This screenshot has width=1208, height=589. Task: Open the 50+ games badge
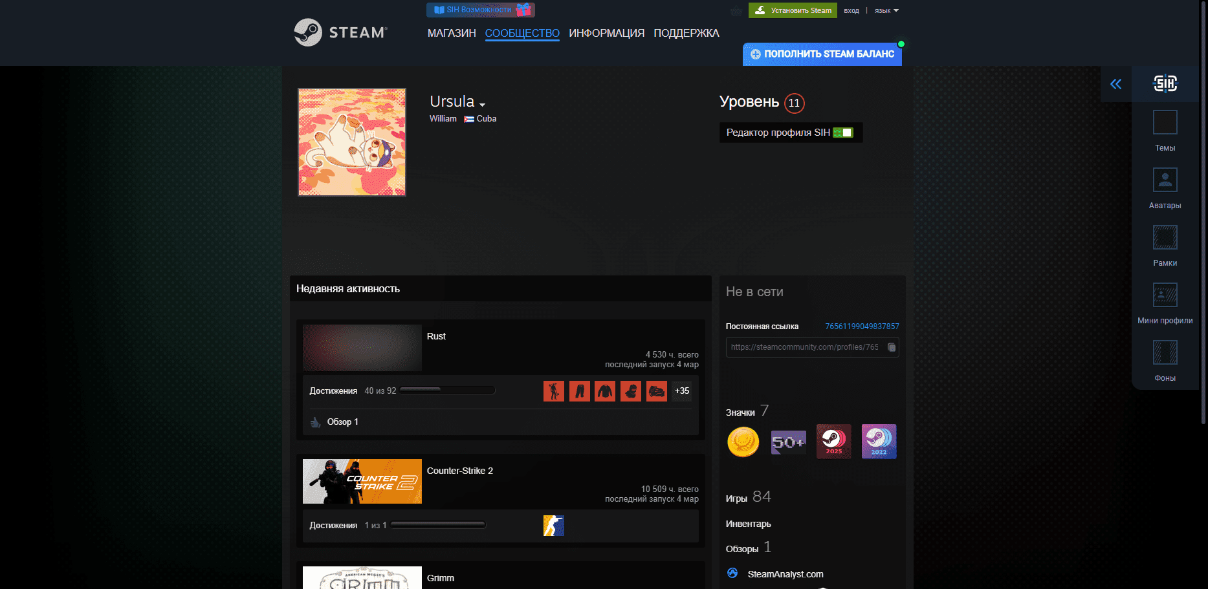click(788, 442)
